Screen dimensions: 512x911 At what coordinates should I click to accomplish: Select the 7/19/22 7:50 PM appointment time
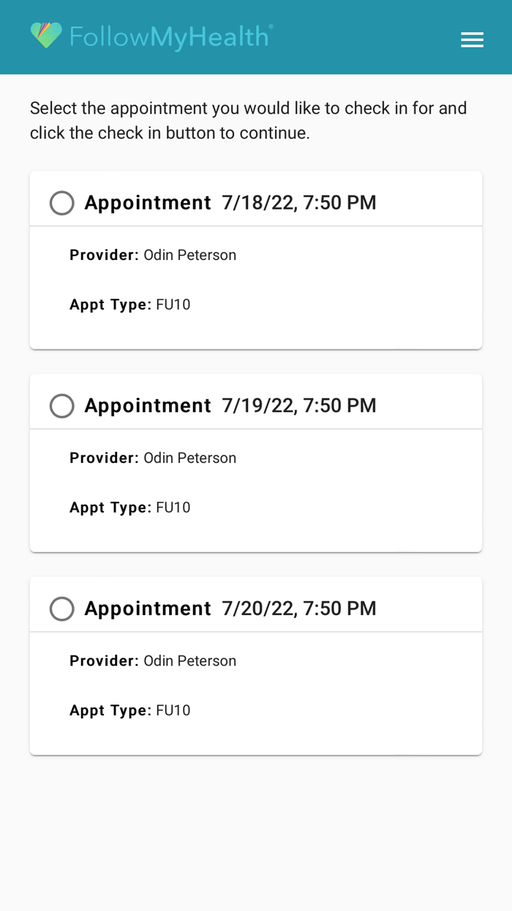299,406
